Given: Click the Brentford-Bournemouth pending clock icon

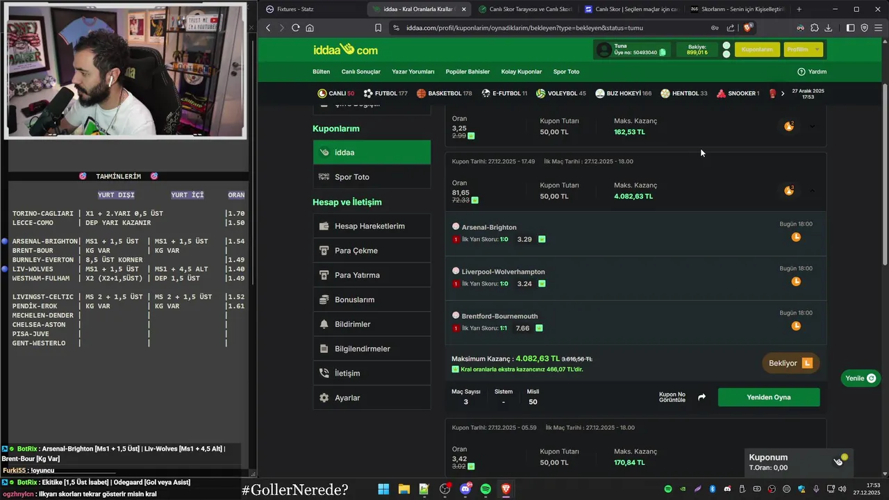Looking at the screenshot, I should [x=796, y=326].
